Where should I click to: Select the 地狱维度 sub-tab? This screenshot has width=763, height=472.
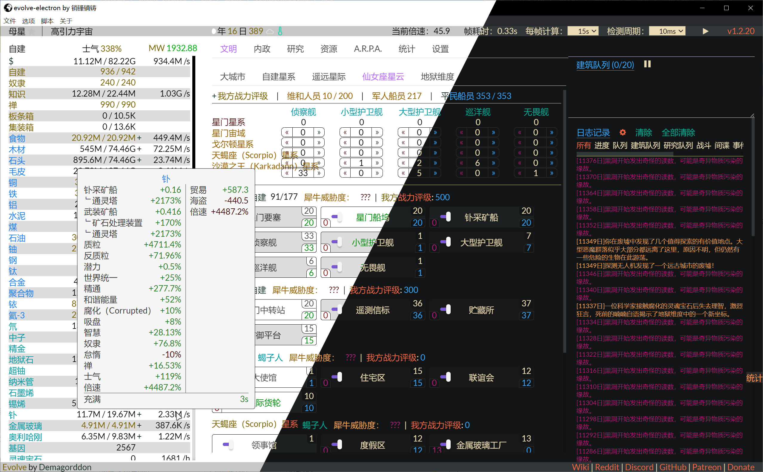click(x=437, y=77)
